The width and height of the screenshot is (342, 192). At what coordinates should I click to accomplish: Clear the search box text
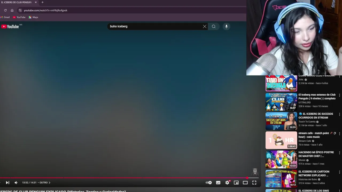coord(205,26)
